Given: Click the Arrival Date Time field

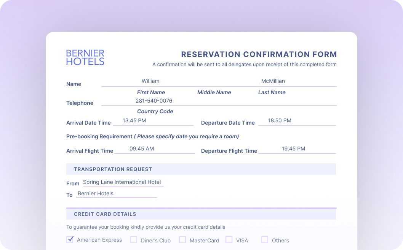Looking at the screenshot, I should 153,121.
